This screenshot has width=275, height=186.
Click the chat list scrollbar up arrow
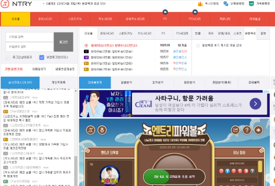pos(76,91)
